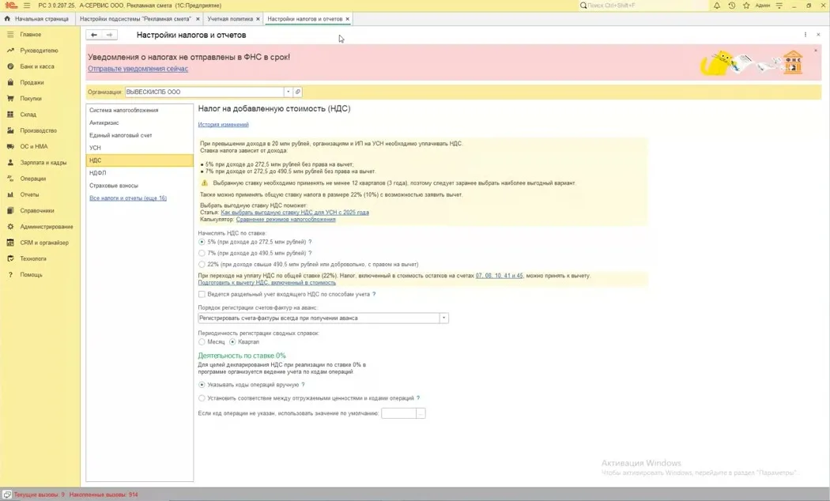
Task: Expand the Организация dropdown list
Action: (288, 92)
